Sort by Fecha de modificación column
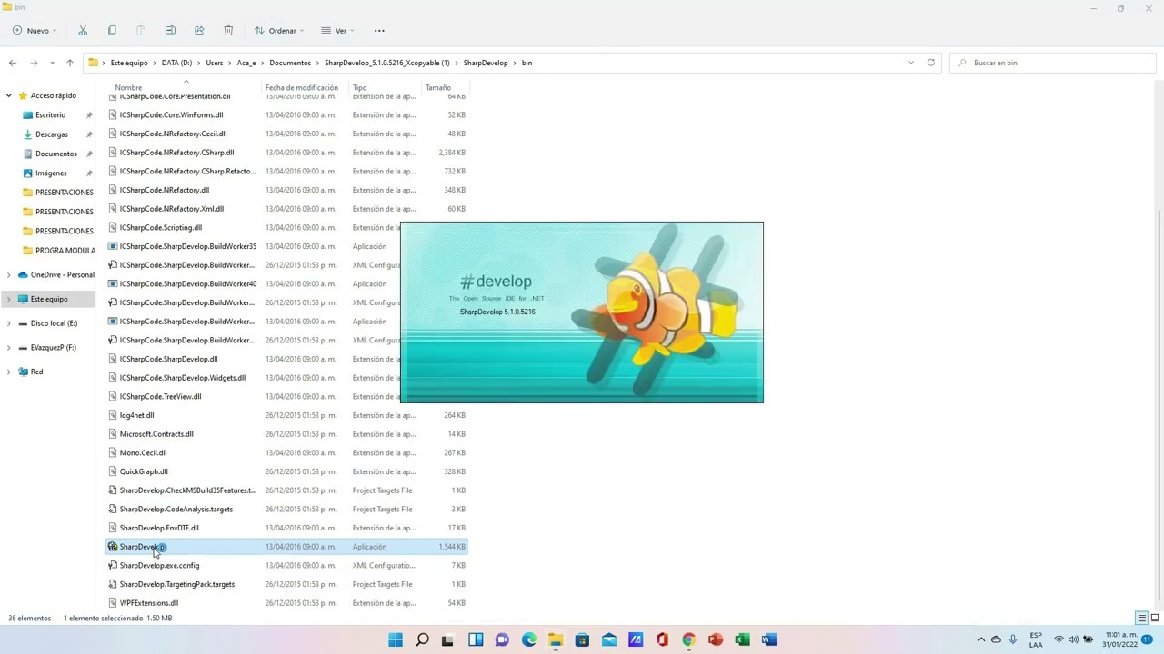This screenshot has height=654, width=1164. 305,87
